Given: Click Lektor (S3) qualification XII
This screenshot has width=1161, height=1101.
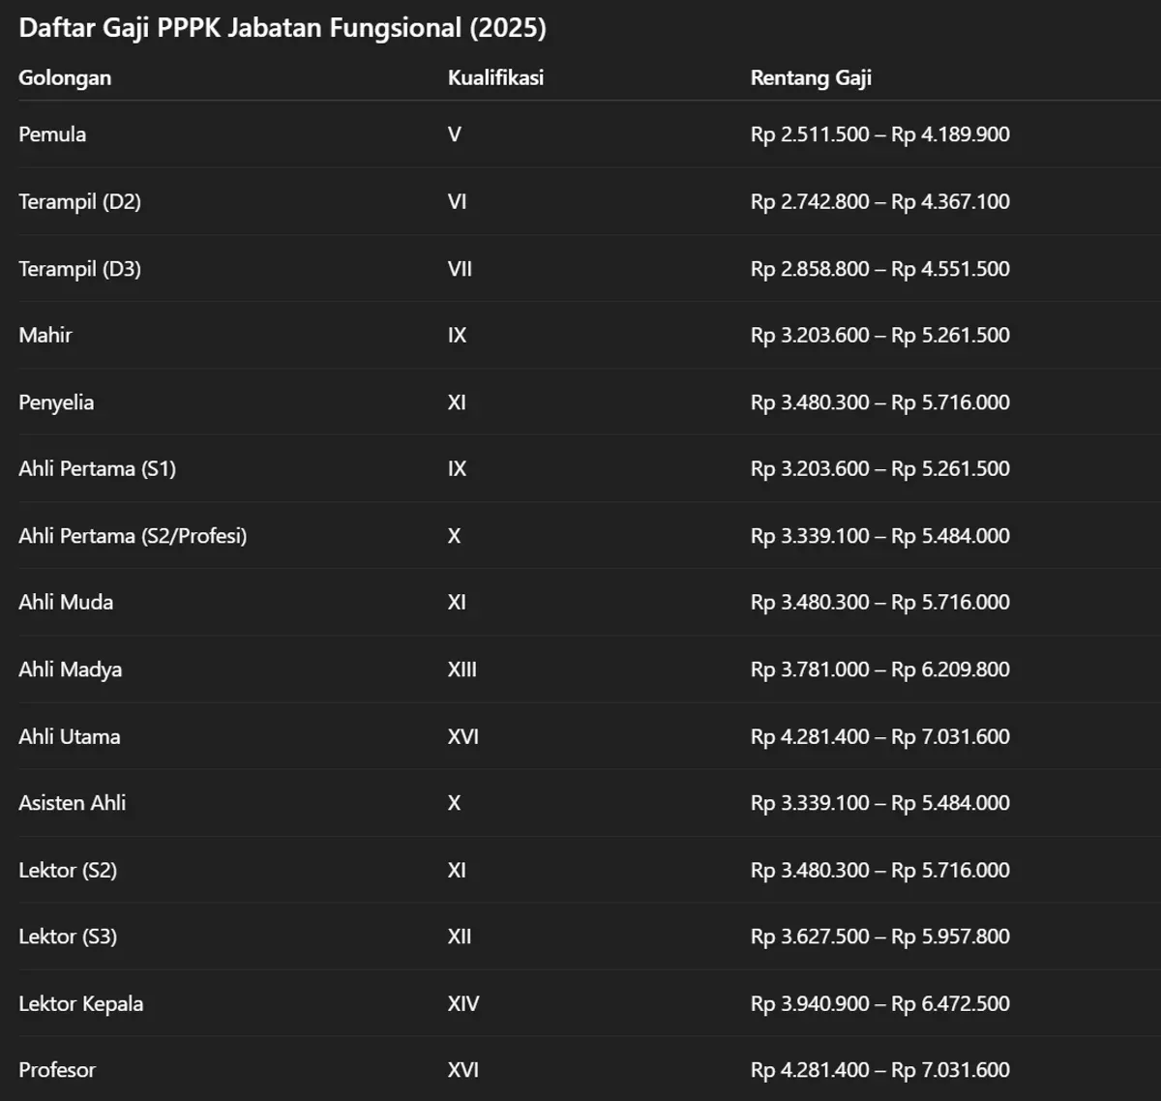Looking at the screenshot, I should 460,937.
